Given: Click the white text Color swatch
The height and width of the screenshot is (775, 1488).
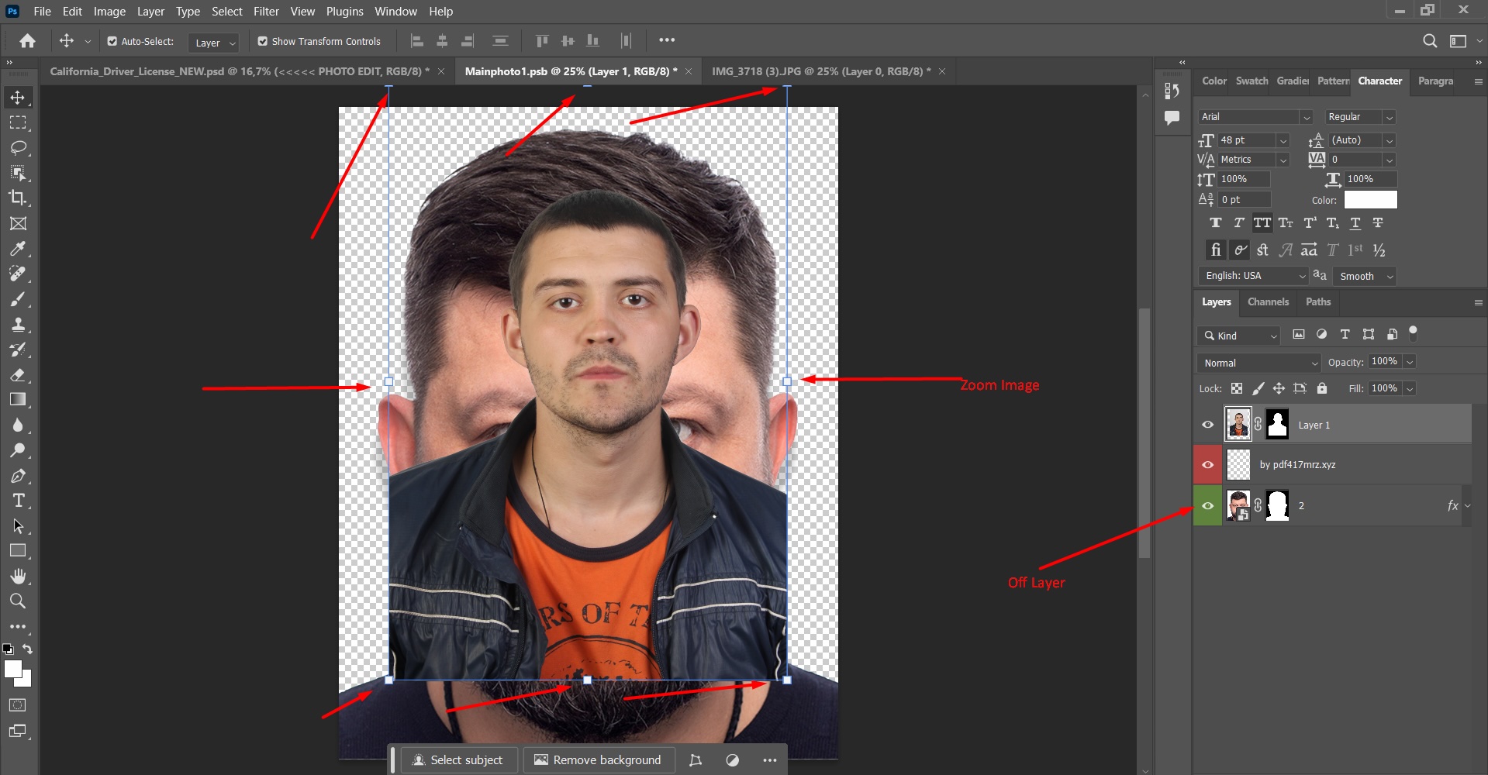Looking at the screenshot, I should tap(1370, 200).
